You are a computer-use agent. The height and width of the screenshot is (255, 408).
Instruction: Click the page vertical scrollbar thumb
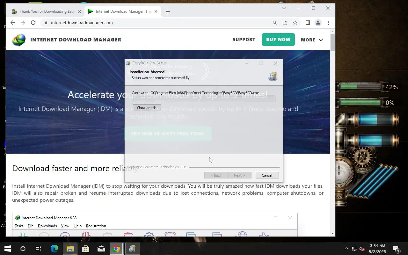pos(333,42)
